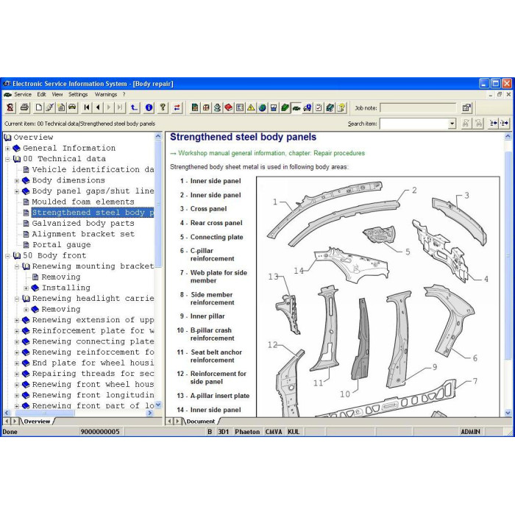Click list entry '13 - A-pillar insert plate'

point(213,396)
